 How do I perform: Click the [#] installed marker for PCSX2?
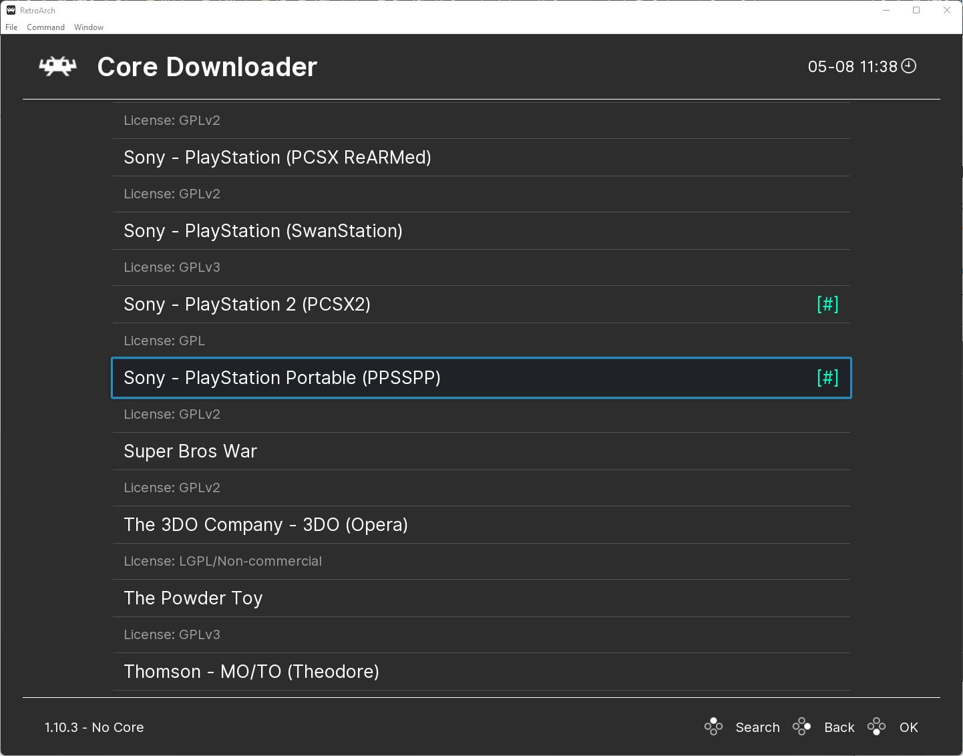(x=827, y=304)
